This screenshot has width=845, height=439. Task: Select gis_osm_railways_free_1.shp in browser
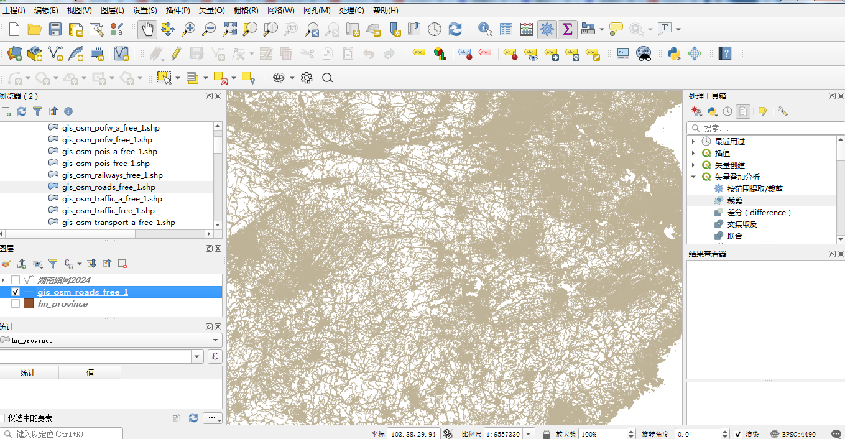coord(112,175)
